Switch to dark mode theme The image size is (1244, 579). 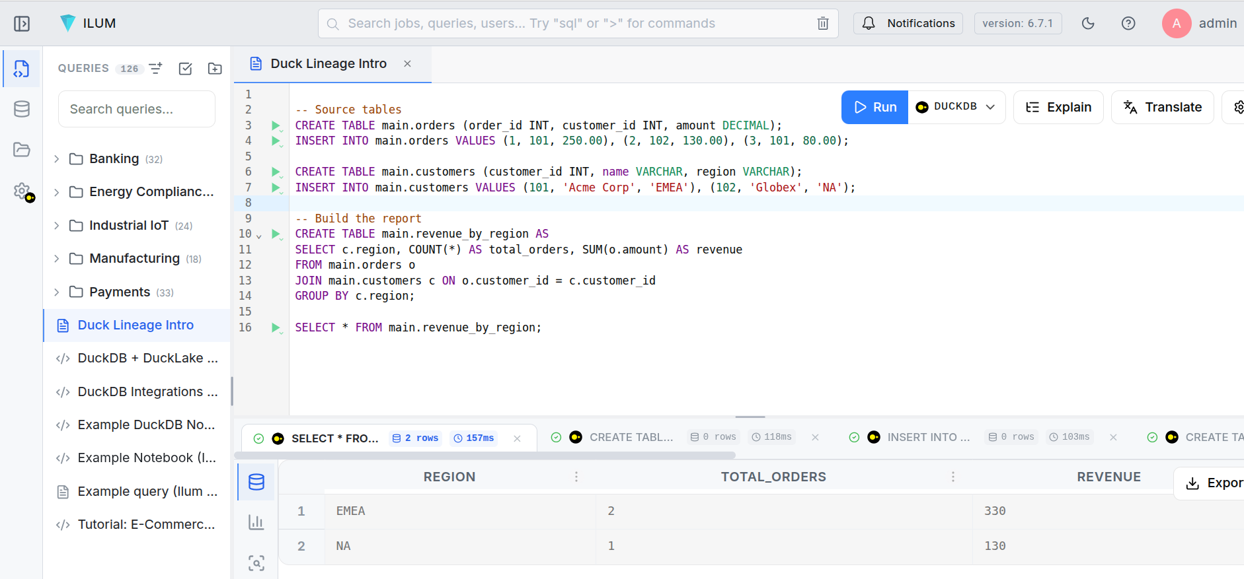(1088, 24)
